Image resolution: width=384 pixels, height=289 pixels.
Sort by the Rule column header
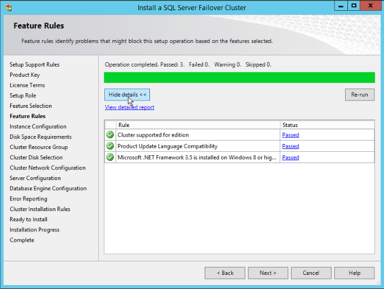(197, 125)
